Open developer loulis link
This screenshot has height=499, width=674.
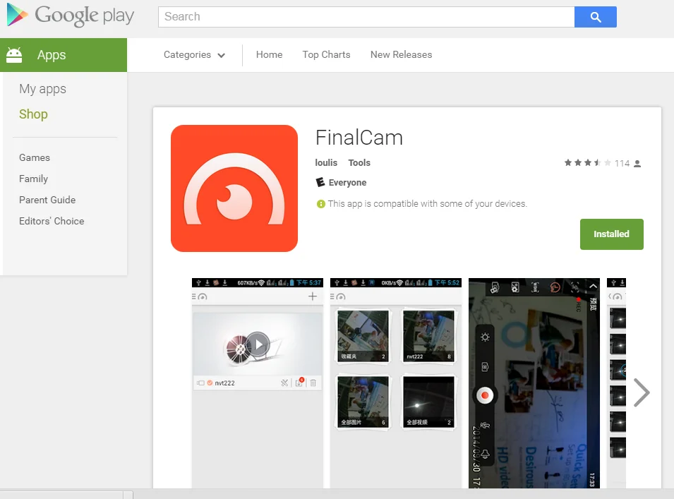coord(326,163)
